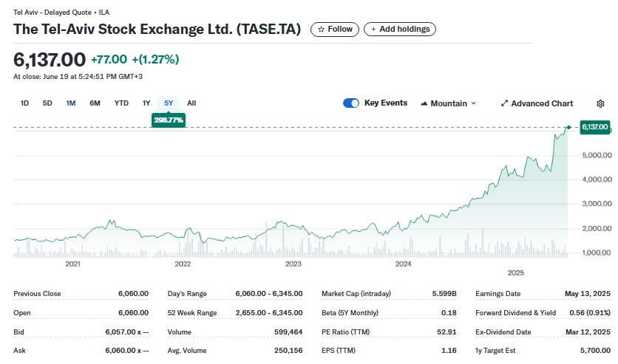Click the 2021 label on chart axis
This screenshot has width=618, height=364.
point(72,264)
